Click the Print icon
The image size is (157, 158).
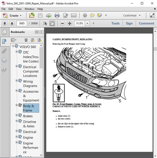click(x=57, y=15)
